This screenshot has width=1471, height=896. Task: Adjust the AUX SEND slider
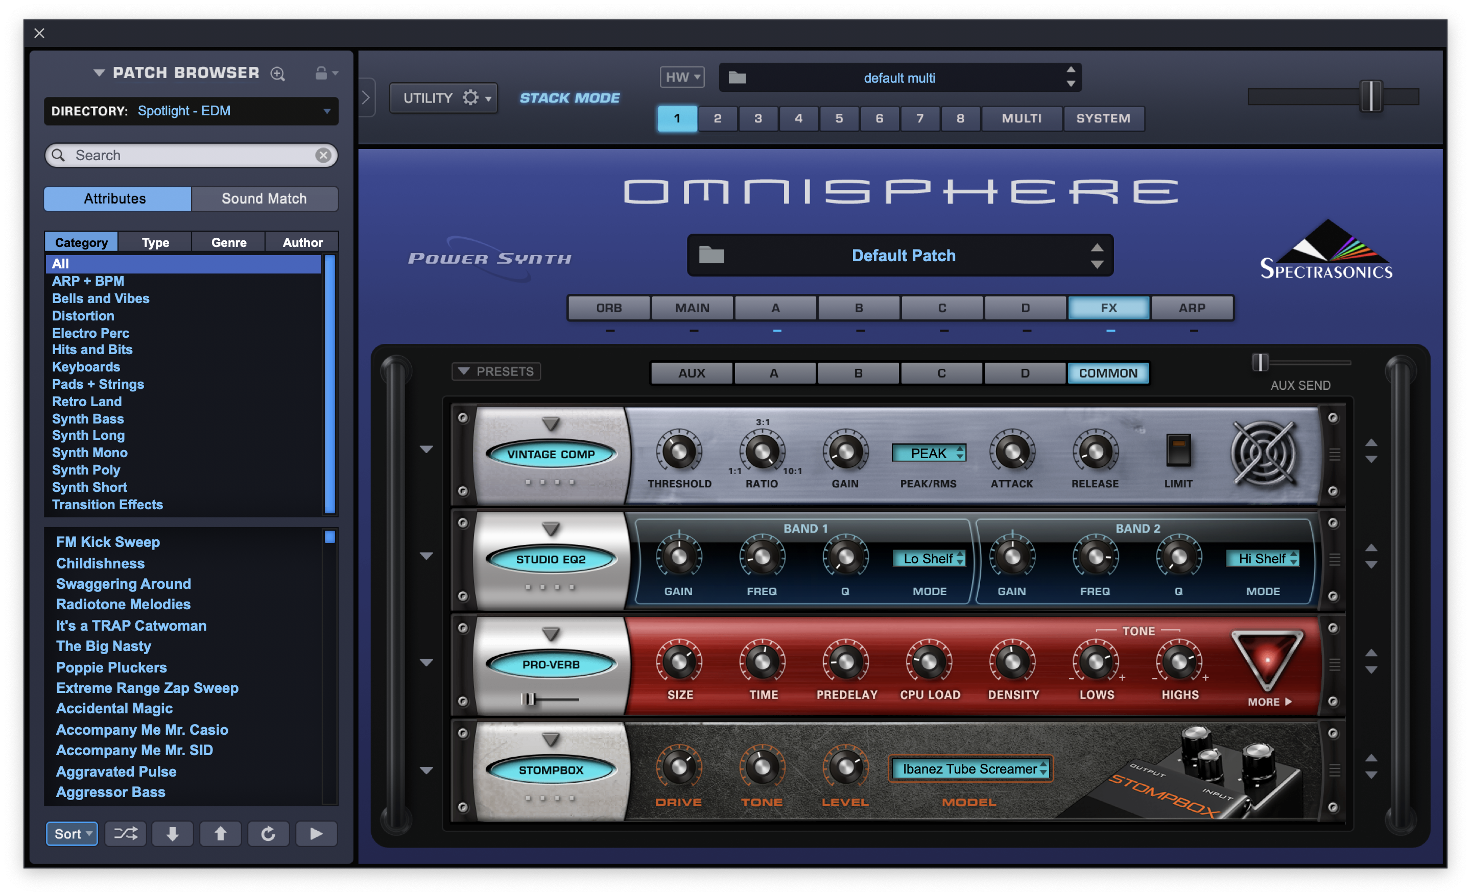1260,362
